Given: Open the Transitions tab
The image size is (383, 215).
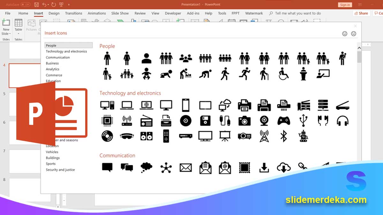Looking at the screenshot, I should (74, 13).
